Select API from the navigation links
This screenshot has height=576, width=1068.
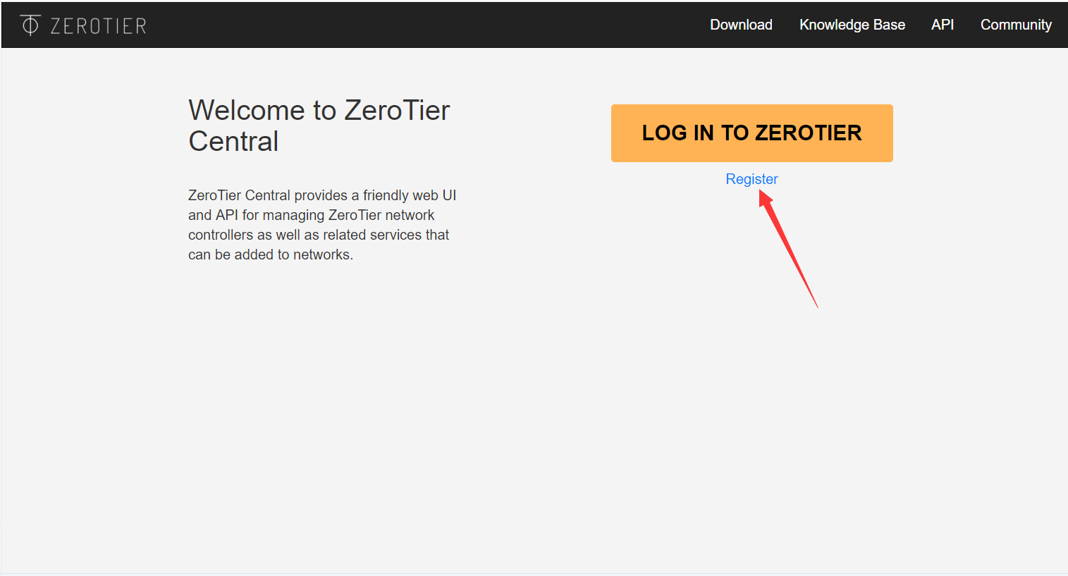coord(943,25)
